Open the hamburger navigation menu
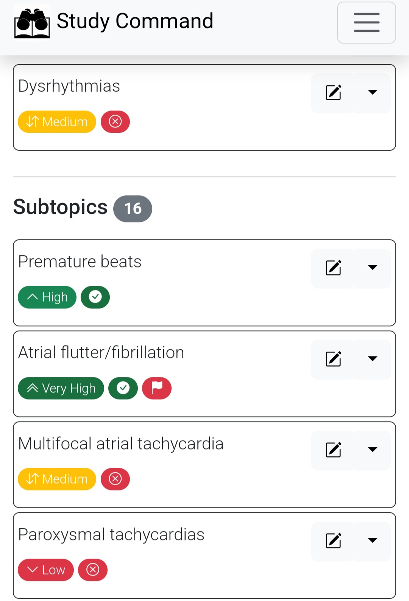Viewport: 409px width, 601px height. click(366, 23)
